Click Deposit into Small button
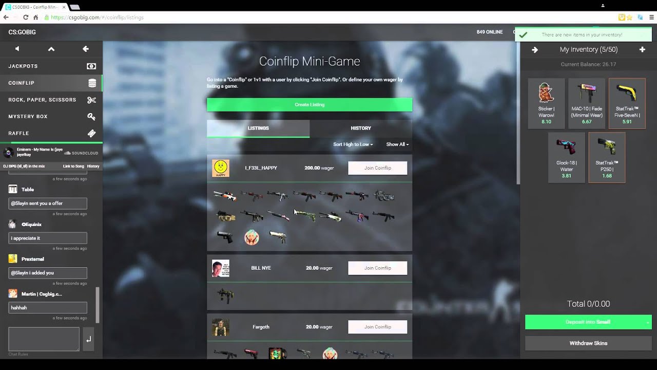 pyautogui.click(x=588, y=322)
